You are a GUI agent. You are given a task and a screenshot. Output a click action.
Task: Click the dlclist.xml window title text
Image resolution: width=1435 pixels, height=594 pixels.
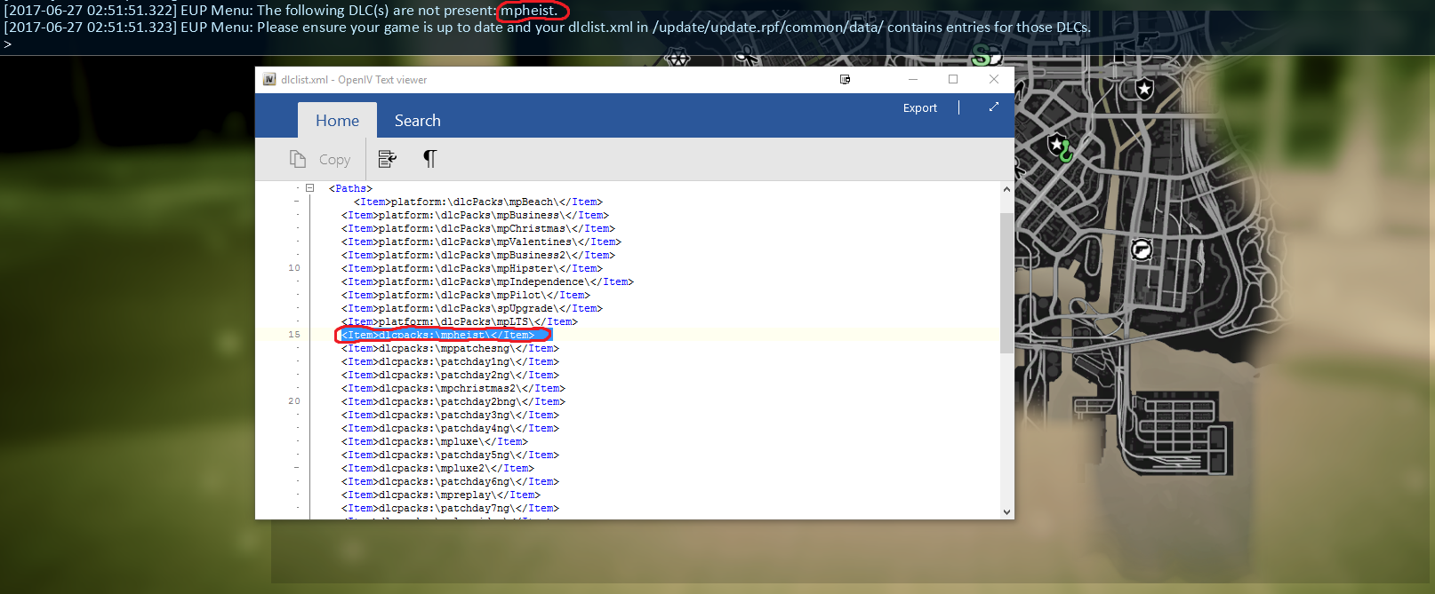point(354,80)
